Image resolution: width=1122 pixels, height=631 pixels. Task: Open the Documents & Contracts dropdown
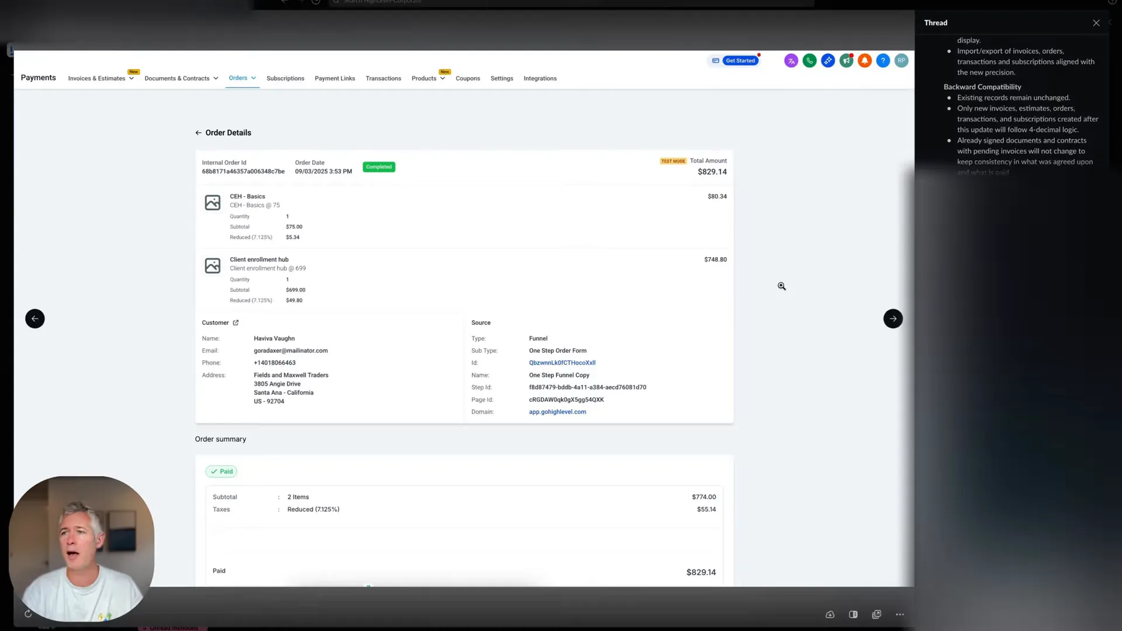181,78
